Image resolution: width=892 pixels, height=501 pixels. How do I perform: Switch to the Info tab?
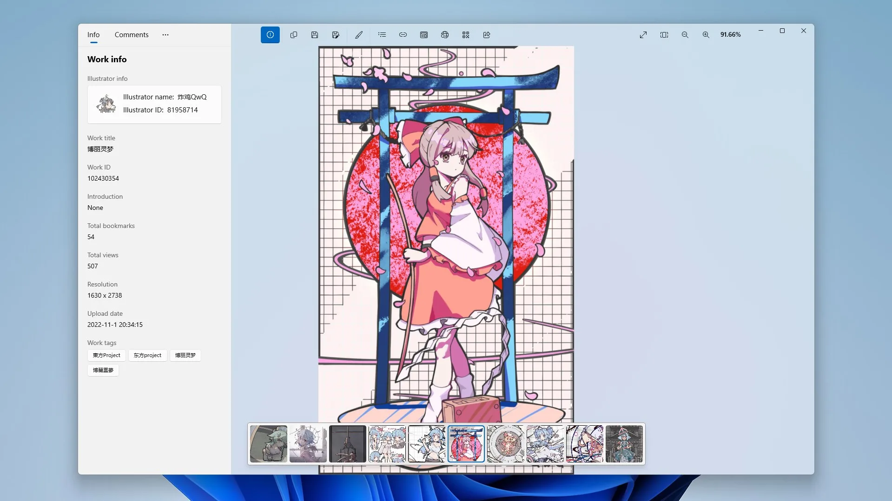click(x=93, y=35)
